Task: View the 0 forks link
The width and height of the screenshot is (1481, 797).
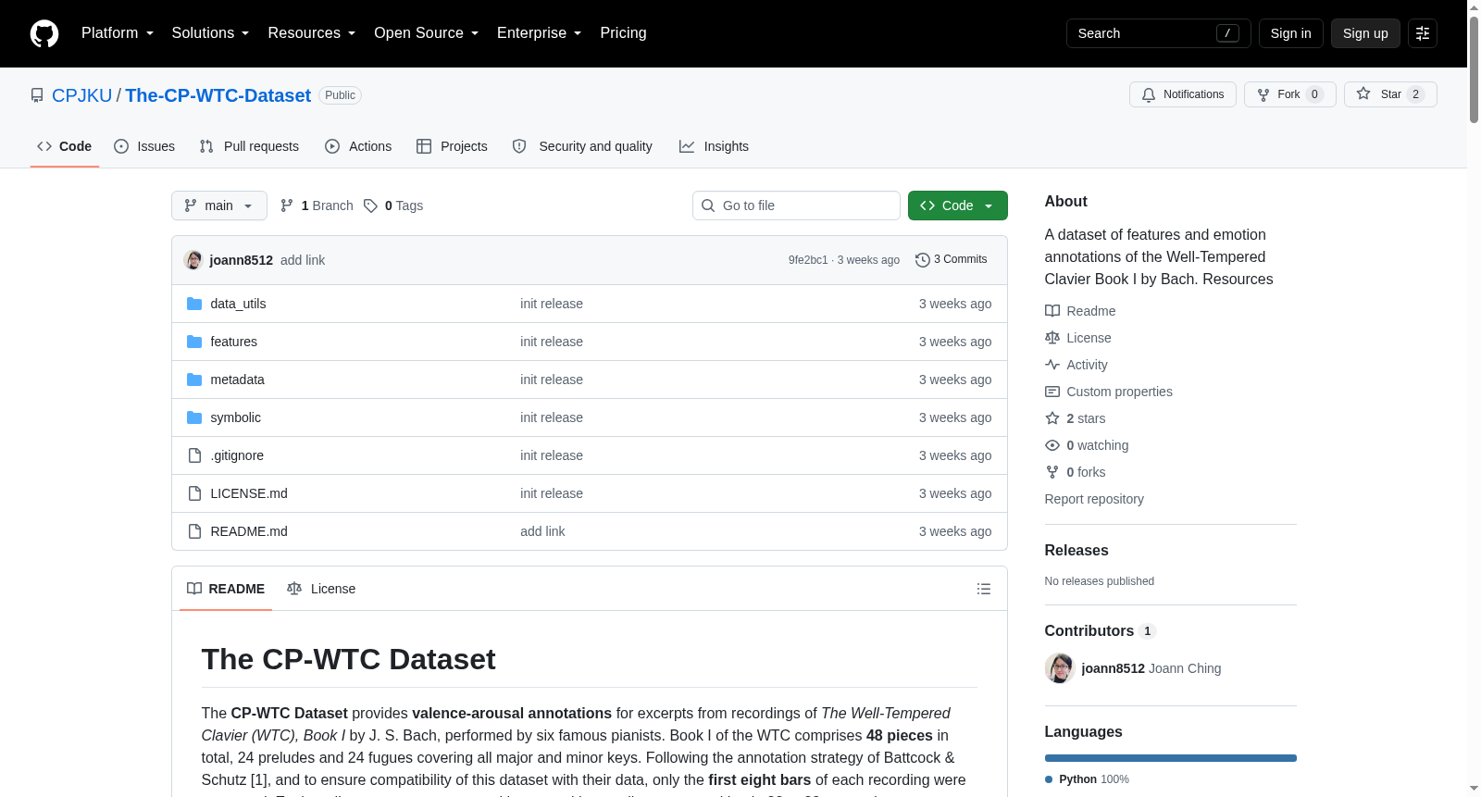Action: [1076, 472]
